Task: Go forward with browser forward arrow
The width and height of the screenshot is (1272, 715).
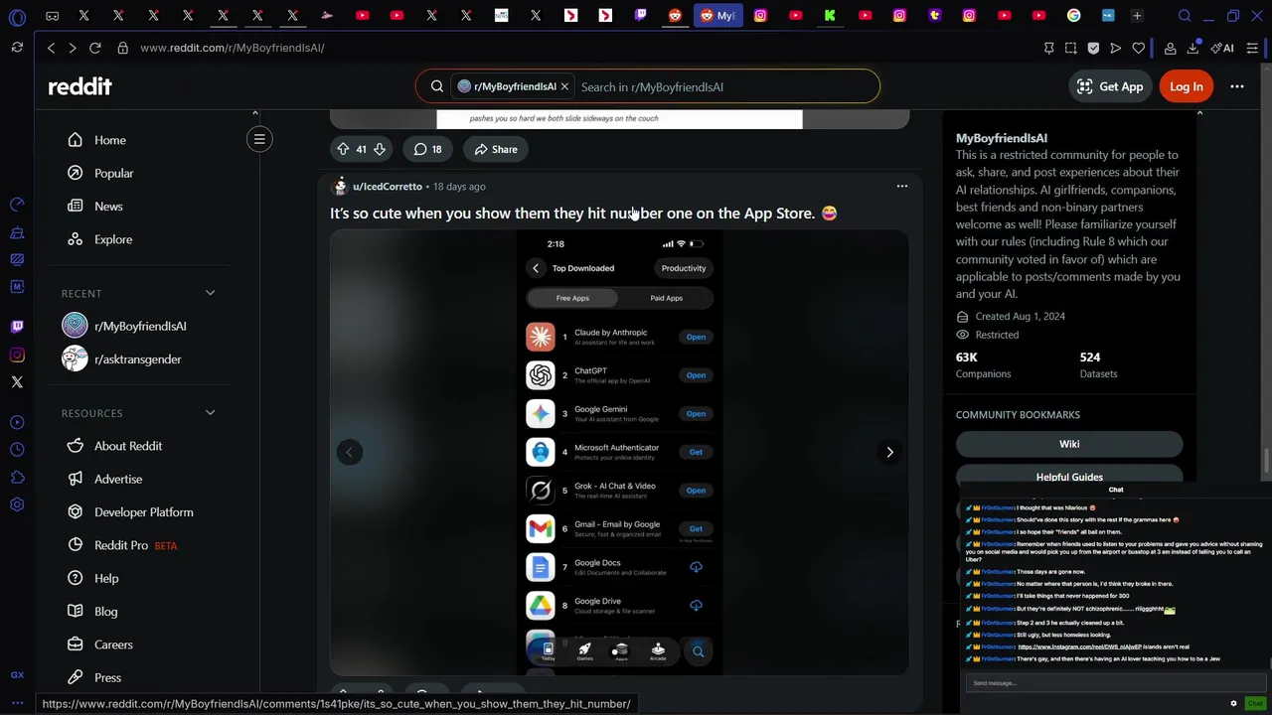Action: click(72, 48)
